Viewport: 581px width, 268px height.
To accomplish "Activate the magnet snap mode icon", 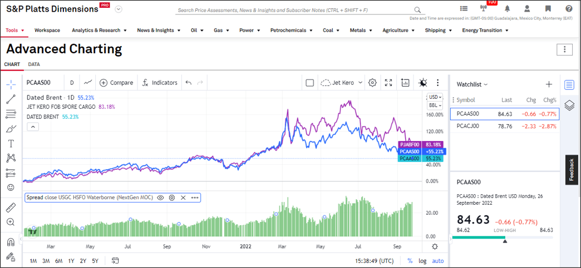I will coord(11,242).
